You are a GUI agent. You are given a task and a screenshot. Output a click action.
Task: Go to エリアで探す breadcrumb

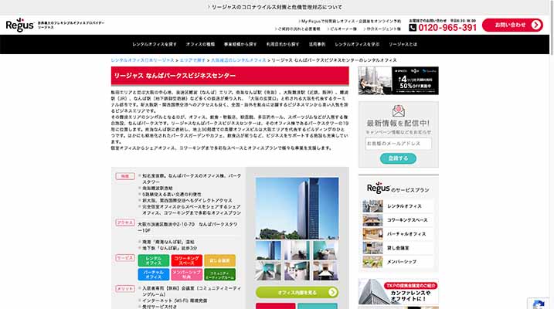(x=192, y=60)
